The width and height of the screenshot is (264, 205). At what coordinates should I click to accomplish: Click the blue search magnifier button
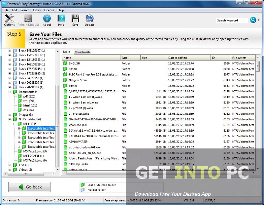click(x=253, y=20)
